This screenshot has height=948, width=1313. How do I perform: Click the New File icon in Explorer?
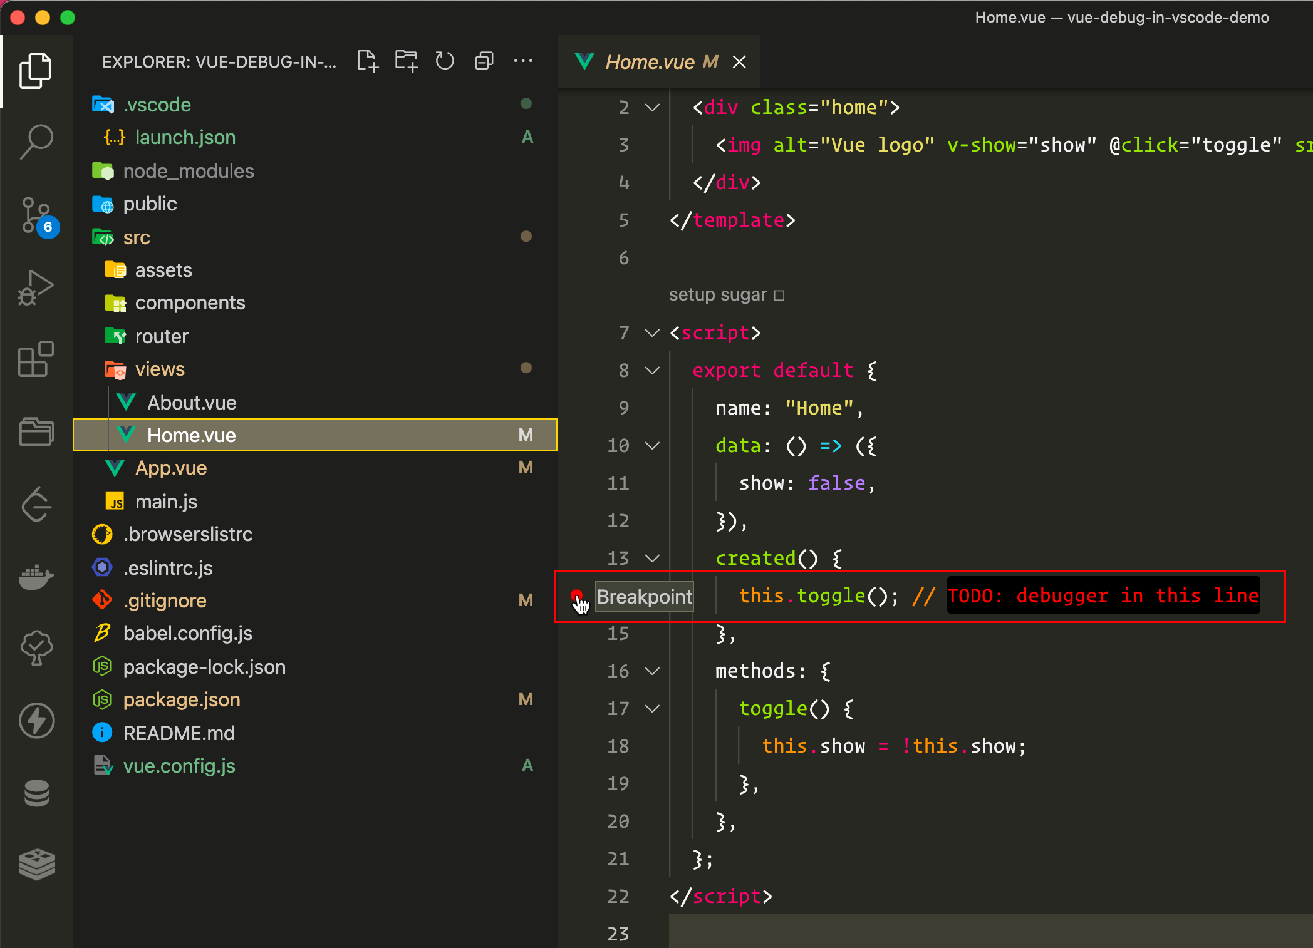[368, 61]
